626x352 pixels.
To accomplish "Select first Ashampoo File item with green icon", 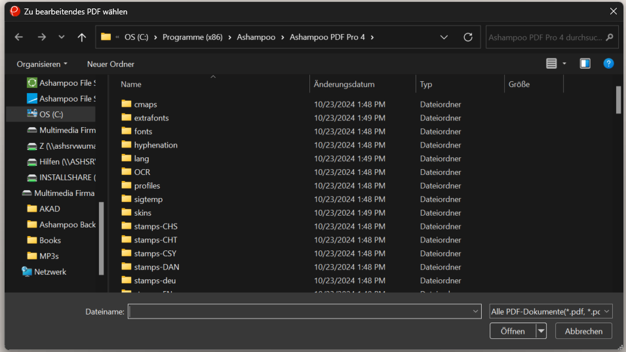I will (x=61, y=83).
